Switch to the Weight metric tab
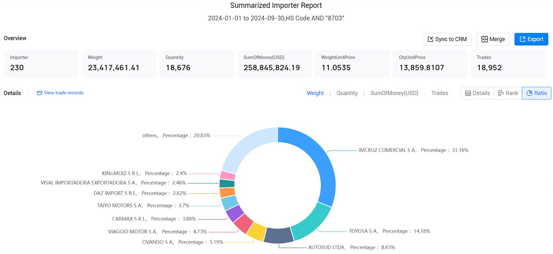Viewport: 553px width, 254px height. (315, 93)
